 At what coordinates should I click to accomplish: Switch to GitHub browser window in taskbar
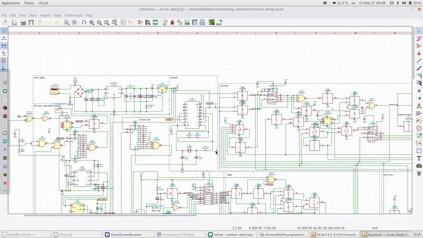coord(232,235)
